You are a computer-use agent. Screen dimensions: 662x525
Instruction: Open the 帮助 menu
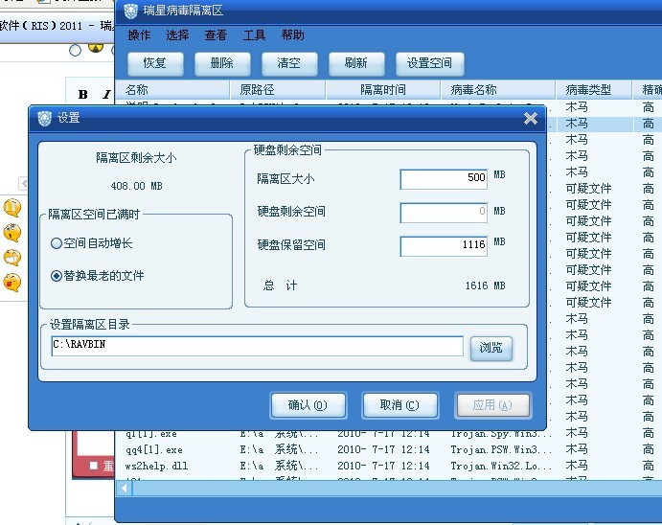click(x=292, y=35)
